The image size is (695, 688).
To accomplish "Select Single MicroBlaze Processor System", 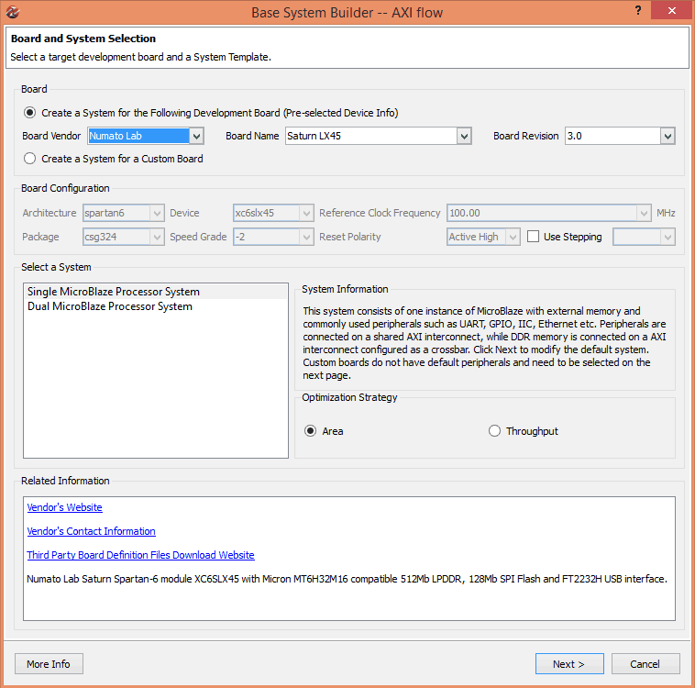I will (114, 292).
